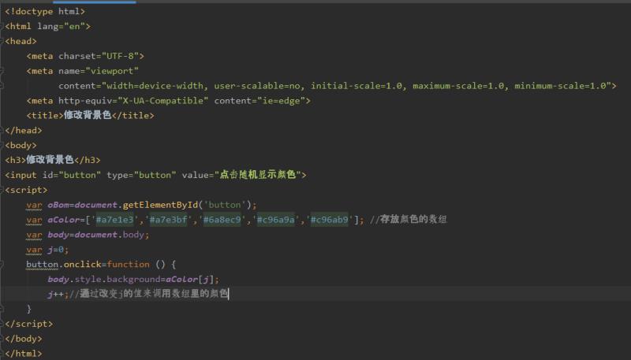
Task: Click 修改背景色 inside the title tag
Action: click(x=88, y=115)
